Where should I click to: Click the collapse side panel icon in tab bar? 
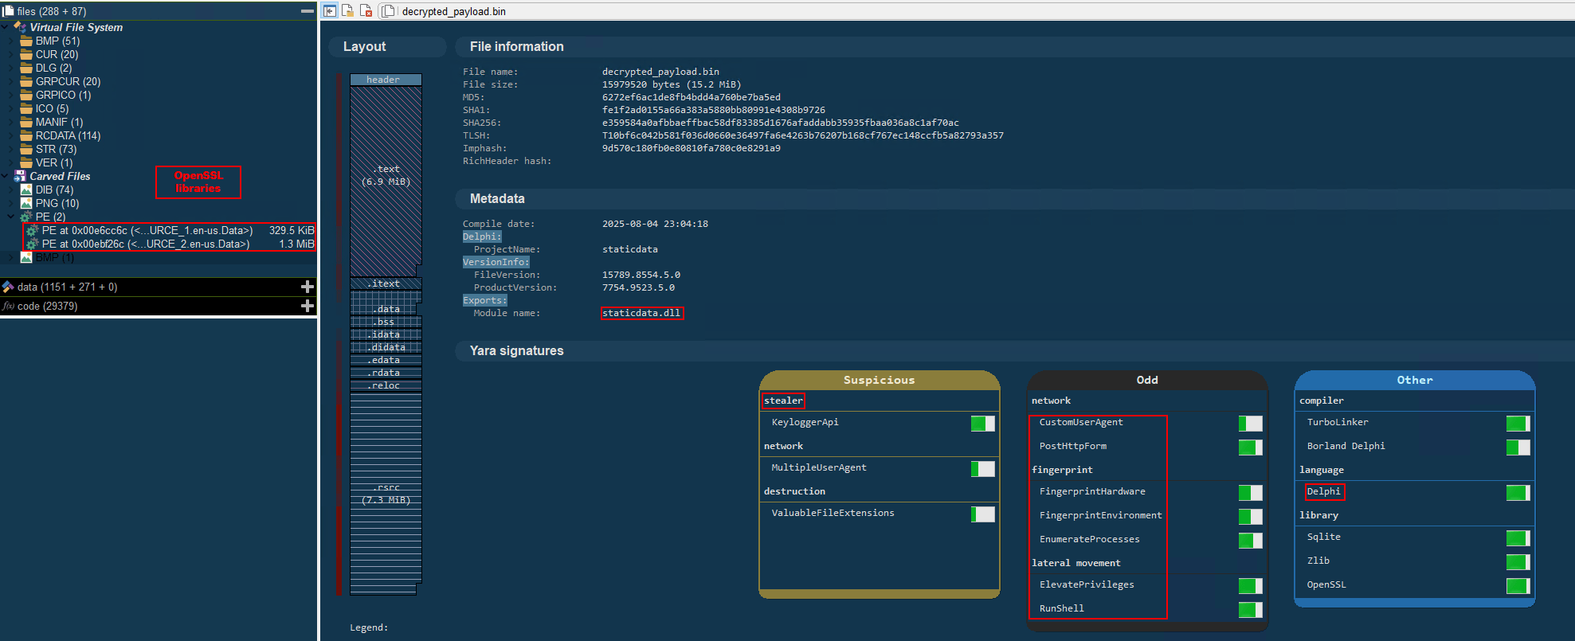pos(329,10)
